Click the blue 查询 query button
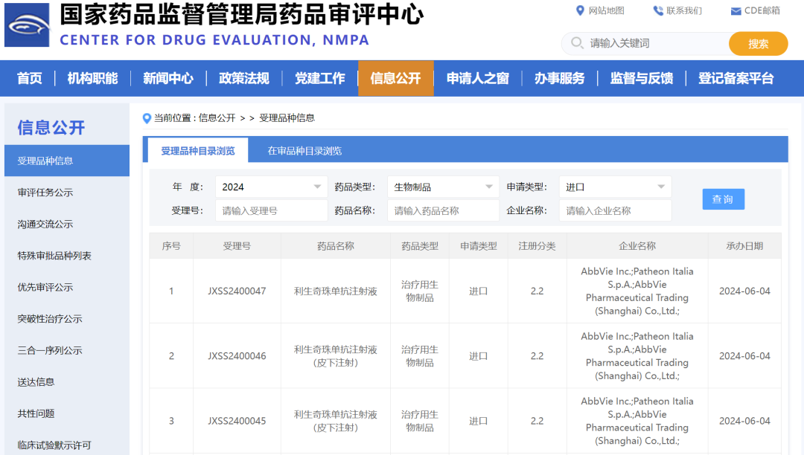This screenshot has height=455, width=804. (723, 199)
